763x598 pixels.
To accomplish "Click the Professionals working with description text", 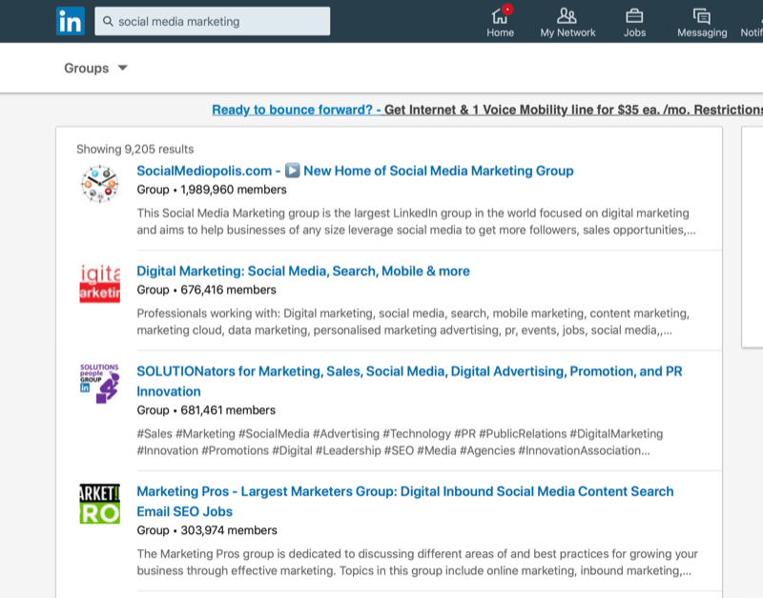I will [413, 321].
